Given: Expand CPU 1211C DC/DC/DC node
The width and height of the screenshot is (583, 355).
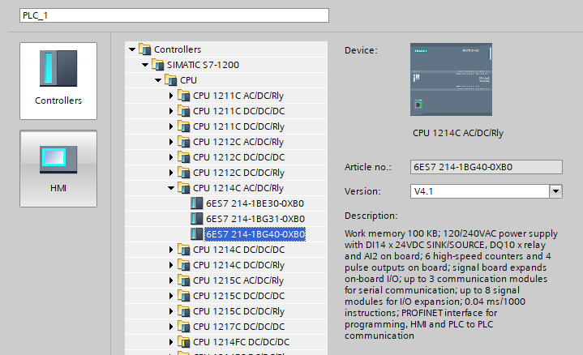Looking at the screenshot, I should pyautogui.click(x=171, y=111).
